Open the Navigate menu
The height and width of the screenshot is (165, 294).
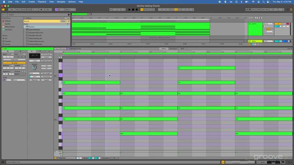pos(61,2)
